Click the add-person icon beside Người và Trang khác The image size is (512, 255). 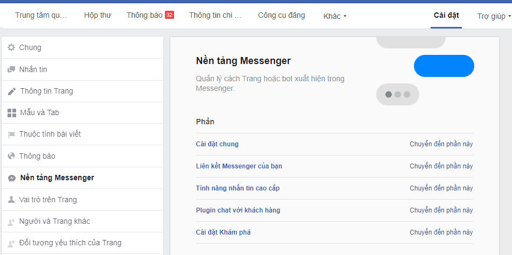click(11, 222)
